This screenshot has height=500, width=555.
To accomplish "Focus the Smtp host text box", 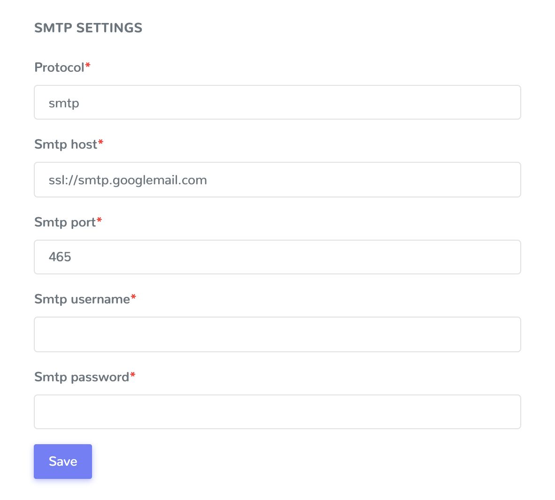I will tap(277, 180).
